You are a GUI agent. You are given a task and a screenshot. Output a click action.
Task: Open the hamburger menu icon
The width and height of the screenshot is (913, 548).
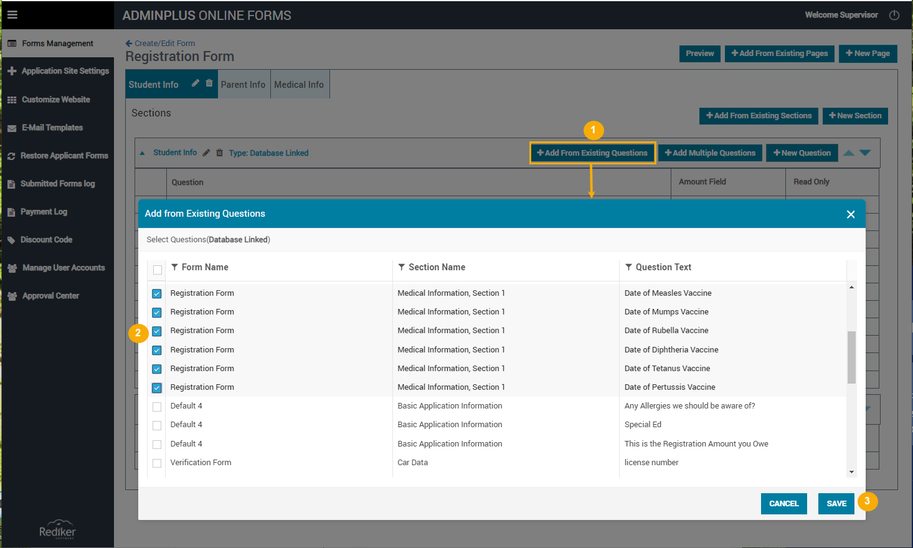12,15
